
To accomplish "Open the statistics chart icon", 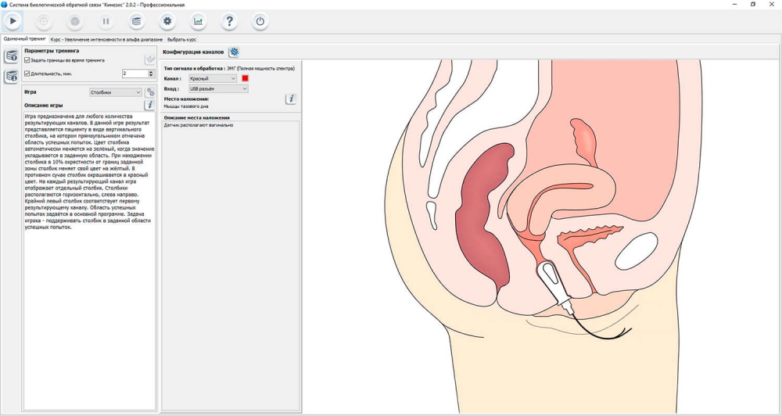I will pyautogui.click(x=198, y=21).
